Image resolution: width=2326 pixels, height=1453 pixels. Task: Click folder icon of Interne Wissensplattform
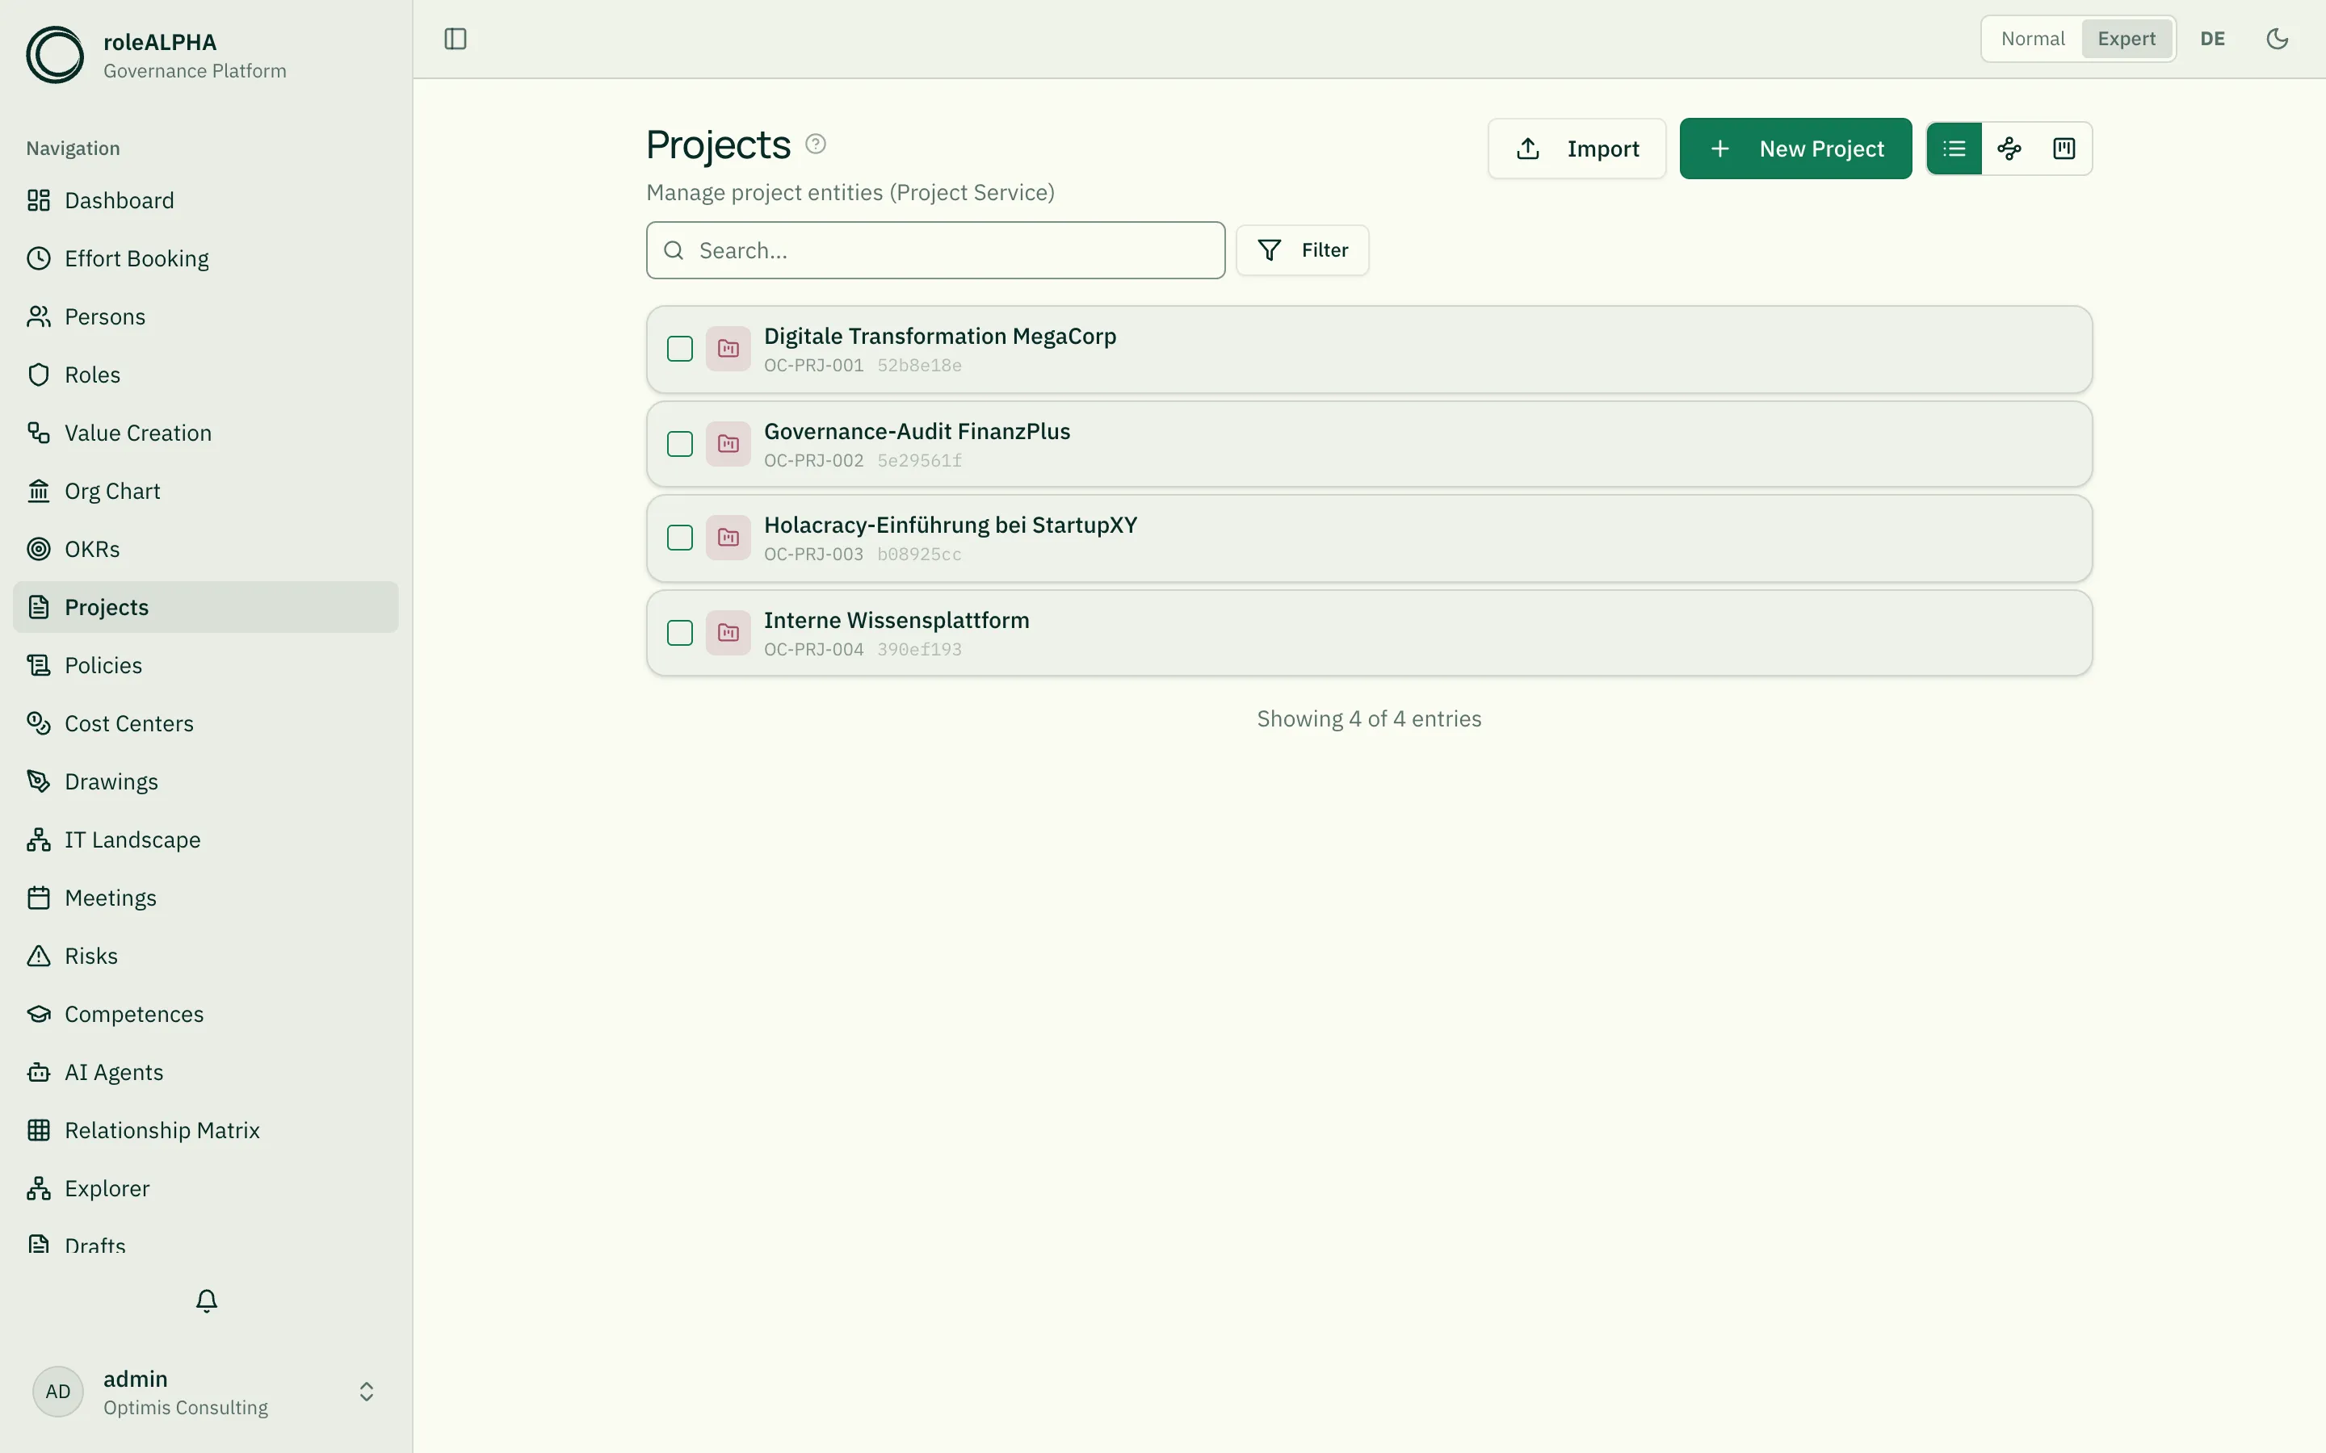pyautogui.click(x=728, y=632)
